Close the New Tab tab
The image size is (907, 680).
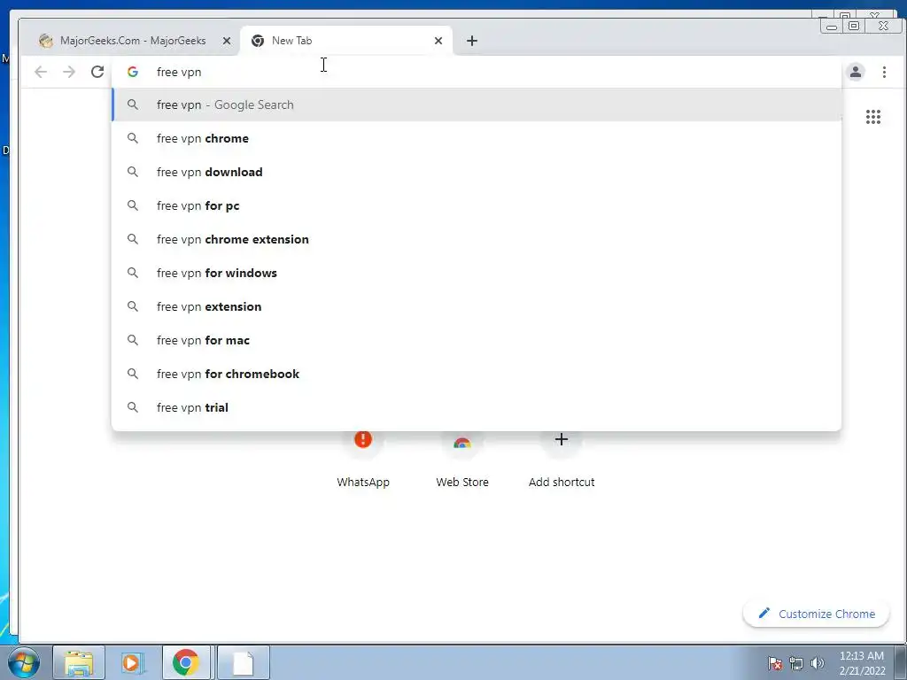(438, 41)
